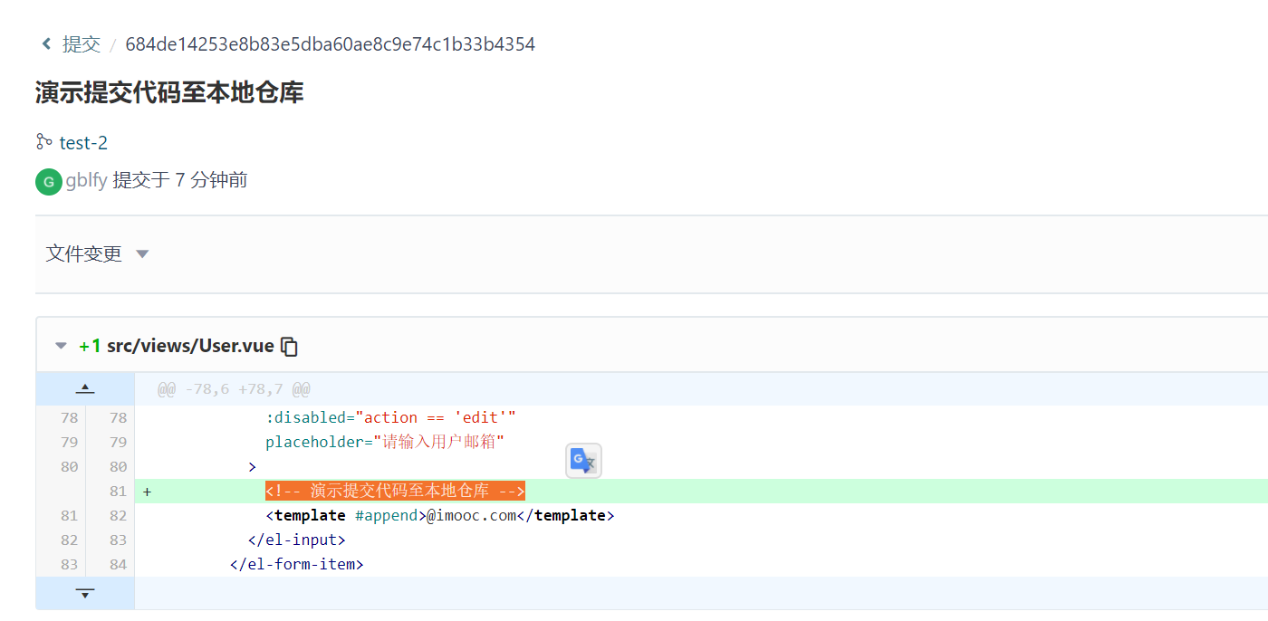Viewport: 1268px width, 621px height.
Task: Click the 文件变更 label
Action: point(84,254)
